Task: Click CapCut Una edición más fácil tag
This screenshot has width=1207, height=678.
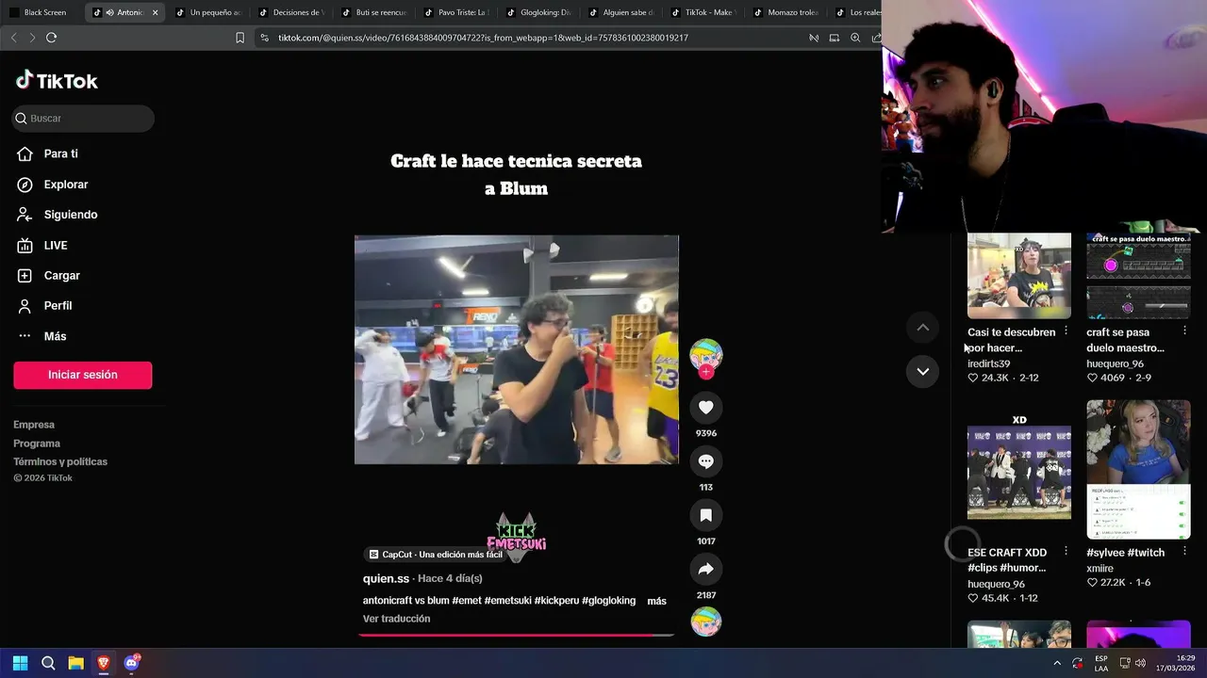Action: (436, 555)
